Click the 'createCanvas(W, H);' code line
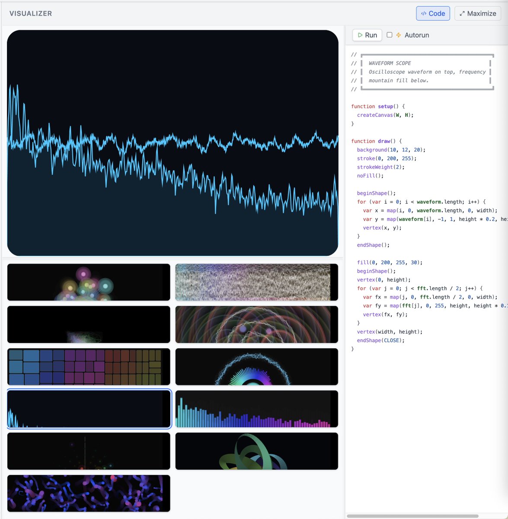Screen dimensions: 508x519 tap(385, 115)
